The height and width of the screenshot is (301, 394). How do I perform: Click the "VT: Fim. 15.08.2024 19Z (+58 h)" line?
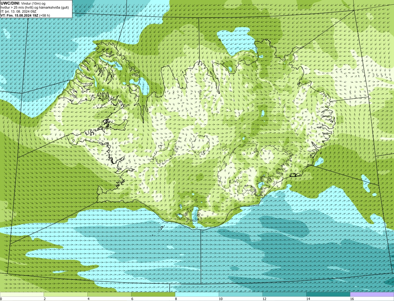pyautogui.click(x=25, y=15)
